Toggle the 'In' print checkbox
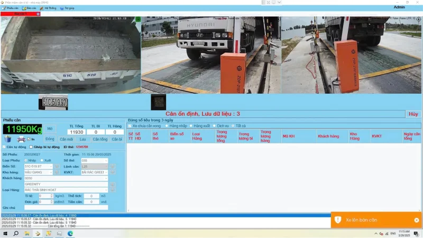 30,139
